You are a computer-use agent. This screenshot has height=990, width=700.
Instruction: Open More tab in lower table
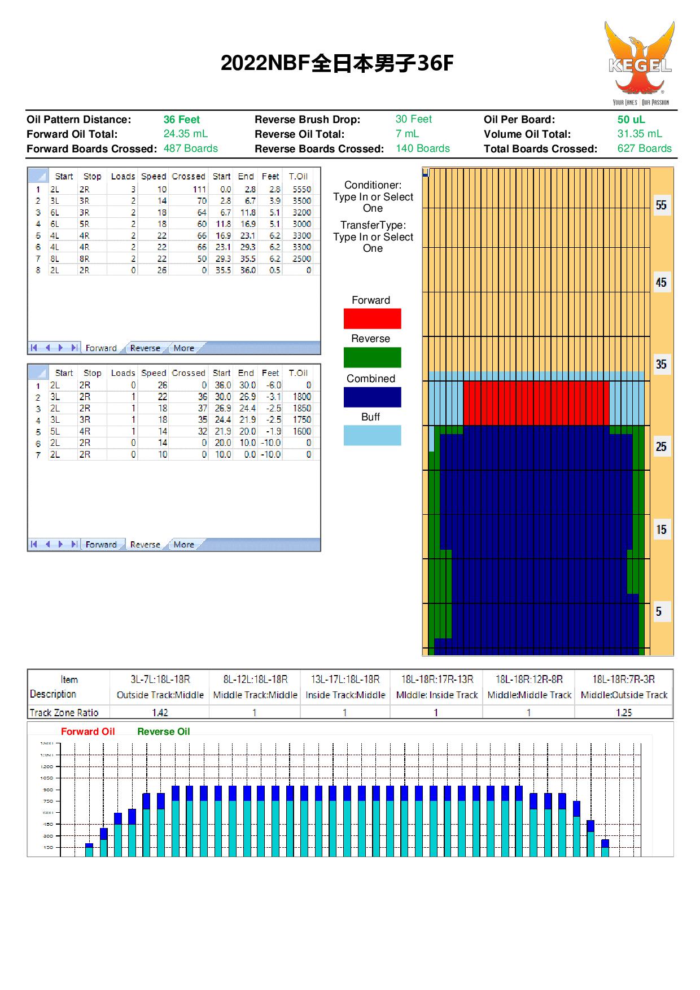click(184, 545)
